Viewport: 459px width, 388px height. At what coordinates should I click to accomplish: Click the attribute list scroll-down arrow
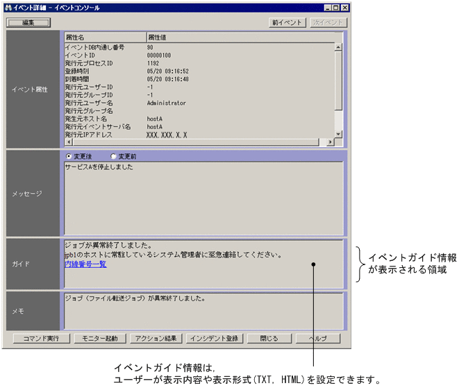338,134
